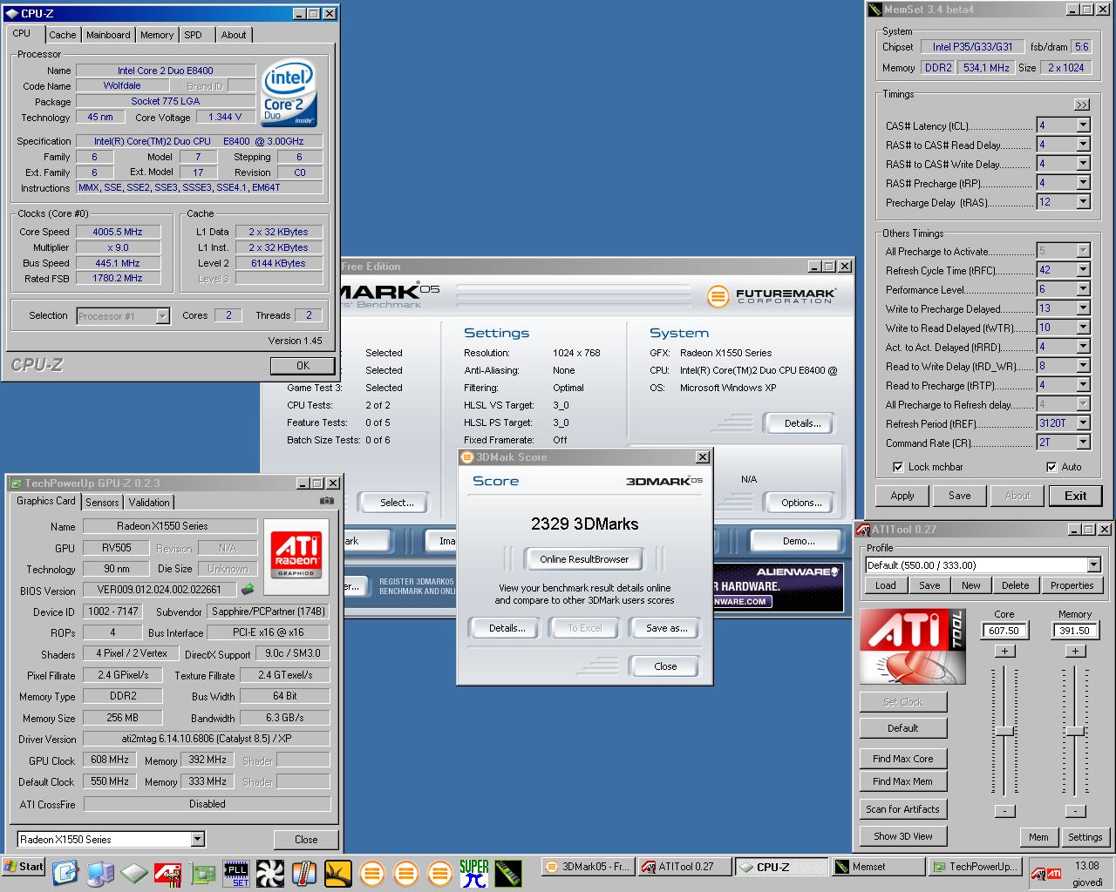Click Save as... in the 3DMark Score dialog
Viewport: 1116px width, 892px height.
(x=666, y=628)
